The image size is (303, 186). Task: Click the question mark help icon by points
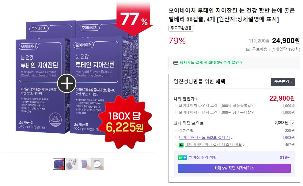click(293, 123)
